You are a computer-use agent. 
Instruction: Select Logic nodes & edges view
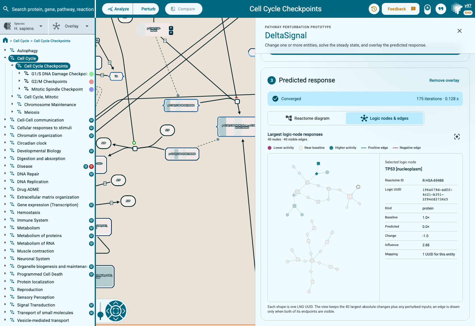(x=384, y=118)
